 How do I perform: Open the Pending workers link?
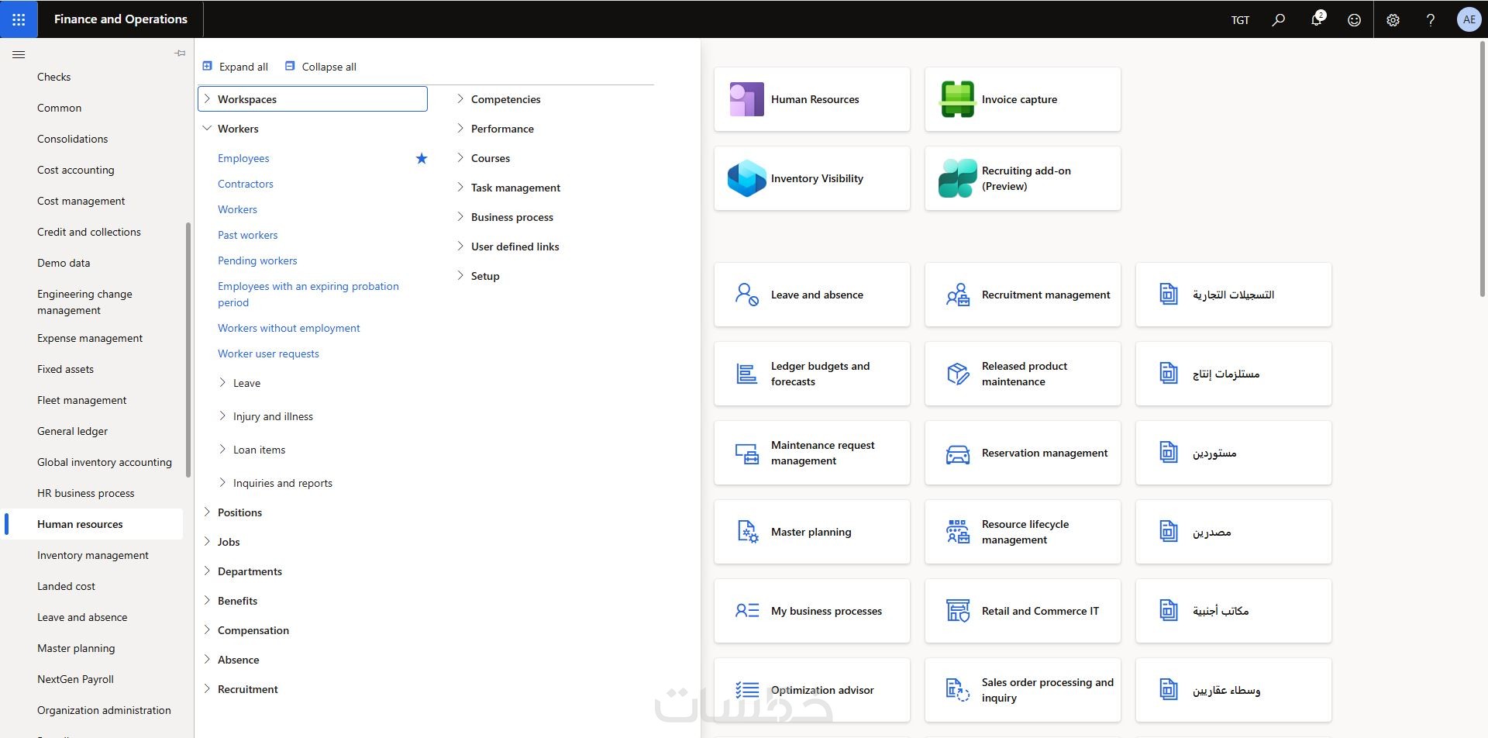(257, 260)
